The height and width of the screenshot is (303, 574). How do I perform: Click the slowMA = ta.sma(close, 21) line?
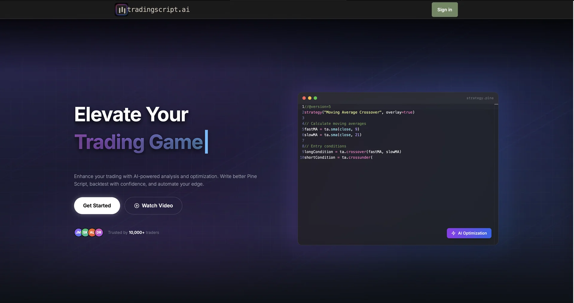tap(333, 135)
